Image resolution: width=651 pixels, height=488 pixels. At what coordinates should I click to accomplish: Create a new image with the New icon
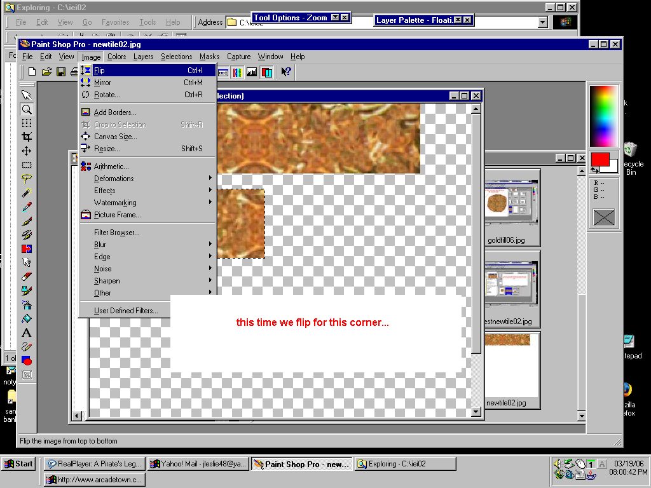32,72
